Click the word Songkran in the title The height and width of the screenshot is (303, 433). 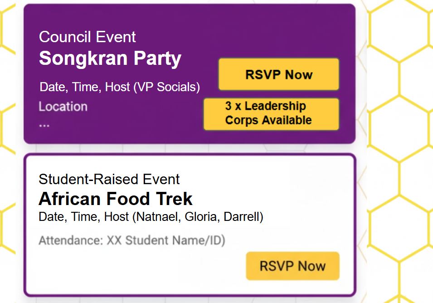point(78,59)
